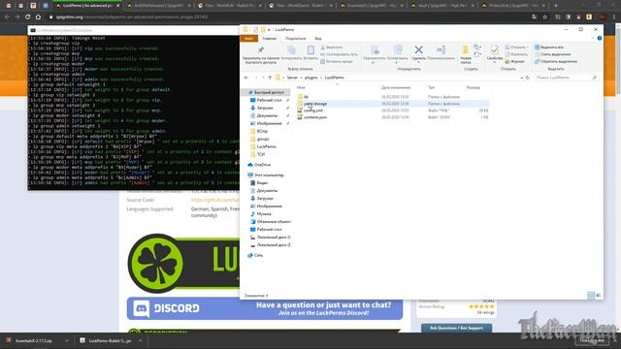This screenshot has height=349, width=621.
Task: Reload the browser page
Action: (27, 17)
